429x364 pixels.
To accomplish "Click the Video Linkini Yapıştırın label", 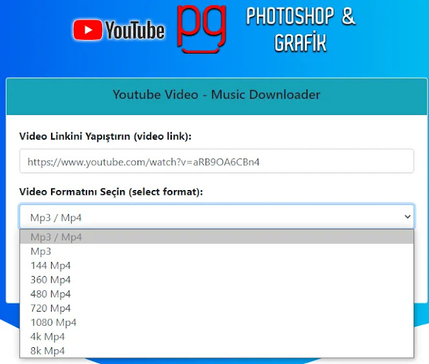I will [x=105, y=136].
